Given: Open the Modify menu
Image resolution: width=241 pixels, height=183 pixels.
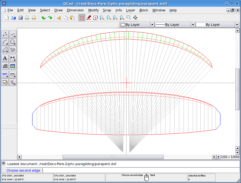Looking at the screenshot, I should [93, 10].
